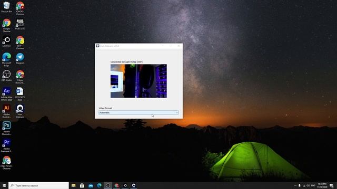Screen dimensions: 337x189
Task: Select the Microsoft Edge desktop shortcut
Action: pyautogui.click(x=7, y=60)
